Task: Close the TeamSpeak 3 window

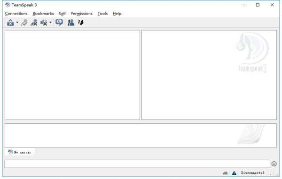Action: 272,5
